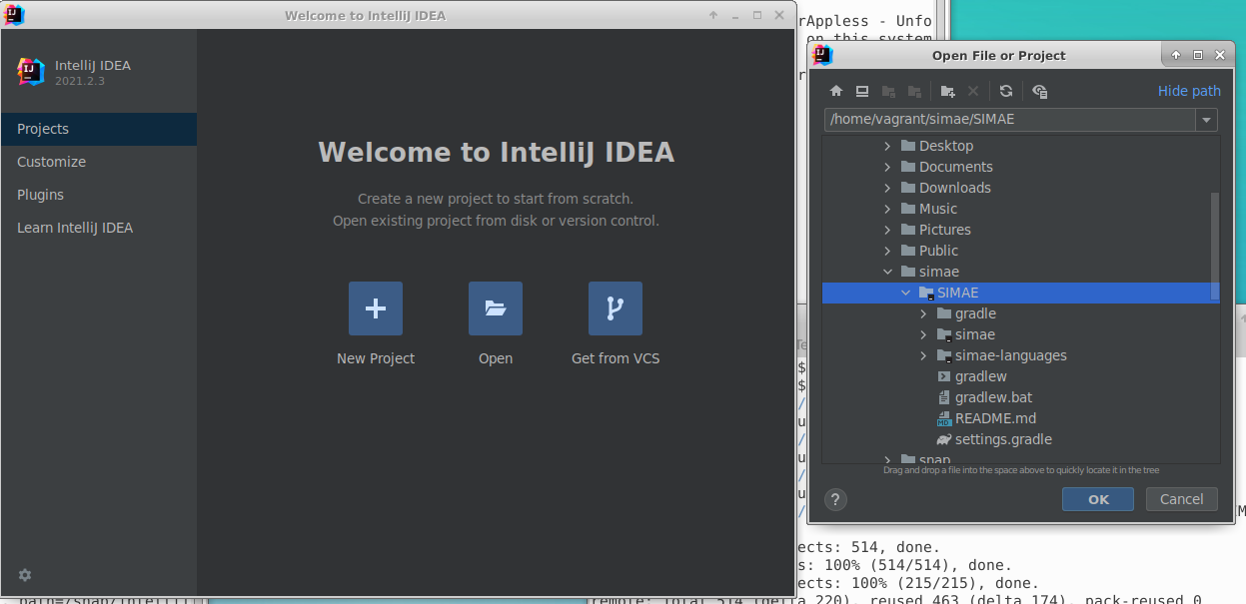The image size is (1246, 604).
Task: Click Get from VCS branch tile
Action: point(616,308)
